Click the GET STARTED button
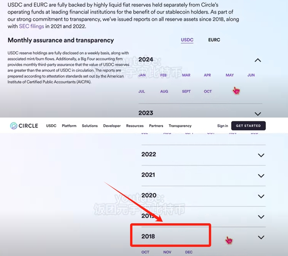This screenshot has height=256, width=288. pyautogui.click(x=248, y=126)
